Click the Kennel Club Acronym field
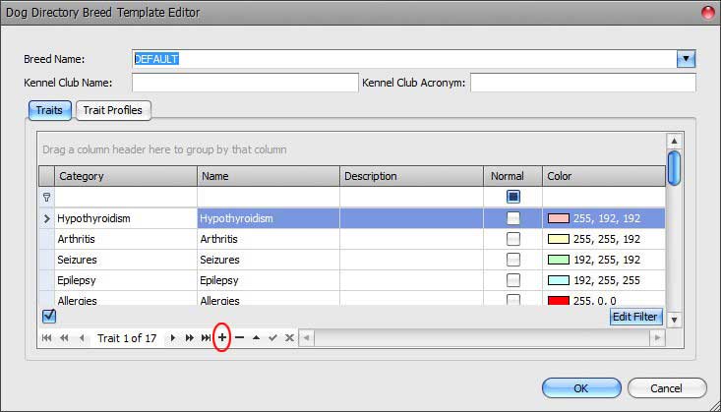721x412 pixels. pyautogui.click(x=583, y=83)
